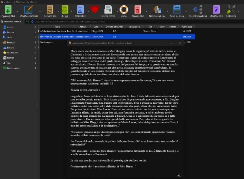Viewport: 244px width, 179px height.
Task: Click the Valutazione star icon in sidebar
Action: (x=5, y=53)
